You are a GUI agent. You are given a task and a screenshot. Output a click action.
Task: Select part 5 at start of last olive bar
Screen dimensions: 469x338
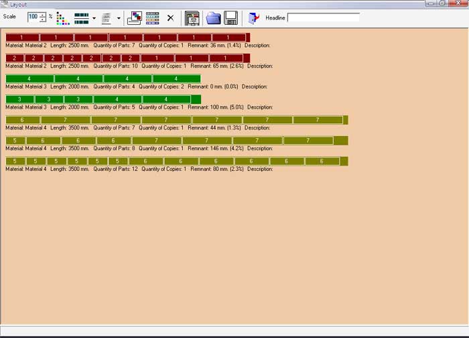click(15, 161)
